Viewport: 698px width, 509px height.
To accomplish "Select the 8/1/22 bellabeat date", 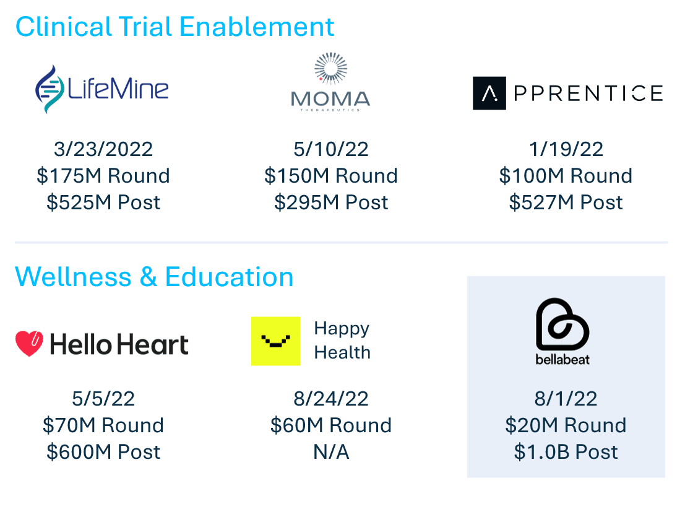I will coord(566,398).
